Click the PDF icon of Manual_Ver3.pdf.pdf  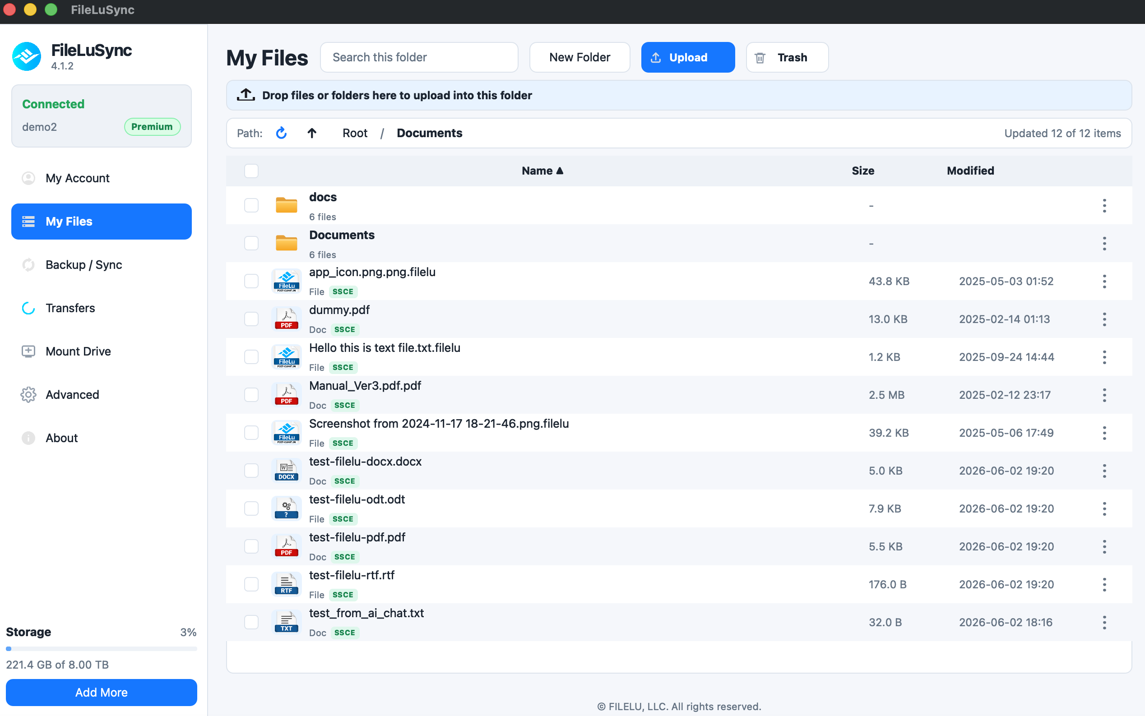[x=286, y=394]
